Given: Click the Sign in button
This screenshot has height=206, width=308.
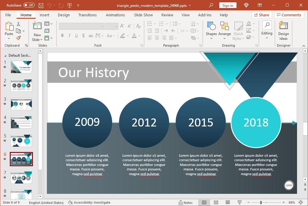Looking at the screenshot, I should (228, 5).
